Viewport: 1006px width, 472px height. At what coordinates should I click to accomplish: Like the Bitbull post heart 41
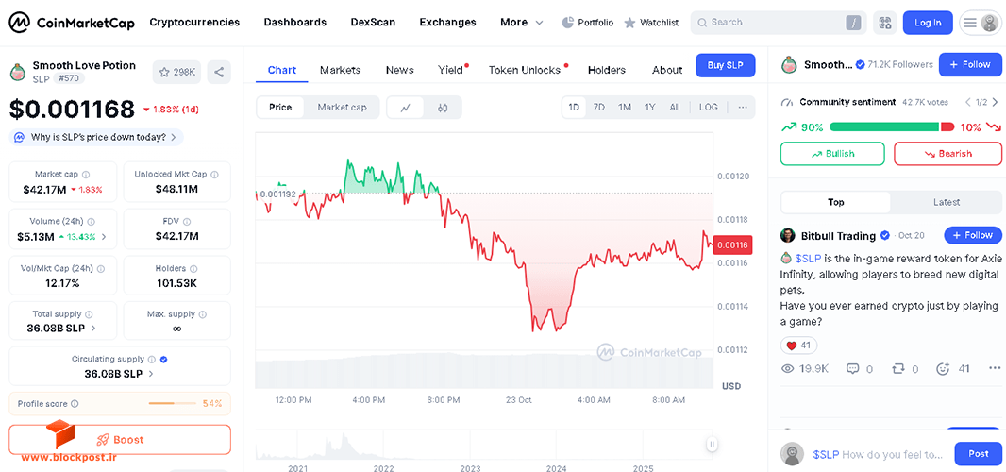[798, 346]
